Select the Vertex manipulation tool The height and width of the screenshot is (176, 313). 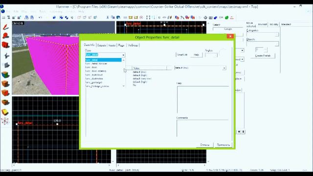tap(5, 121)
